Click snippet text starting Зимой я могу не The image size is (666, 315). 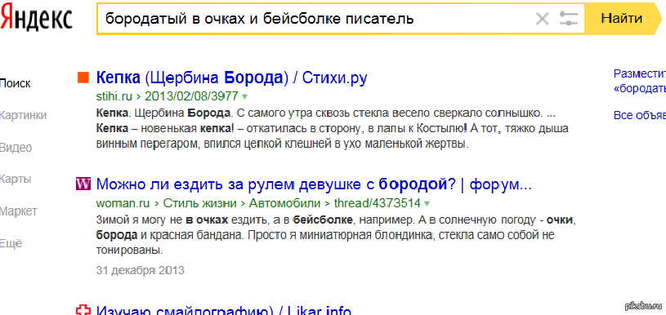[336, 235]
